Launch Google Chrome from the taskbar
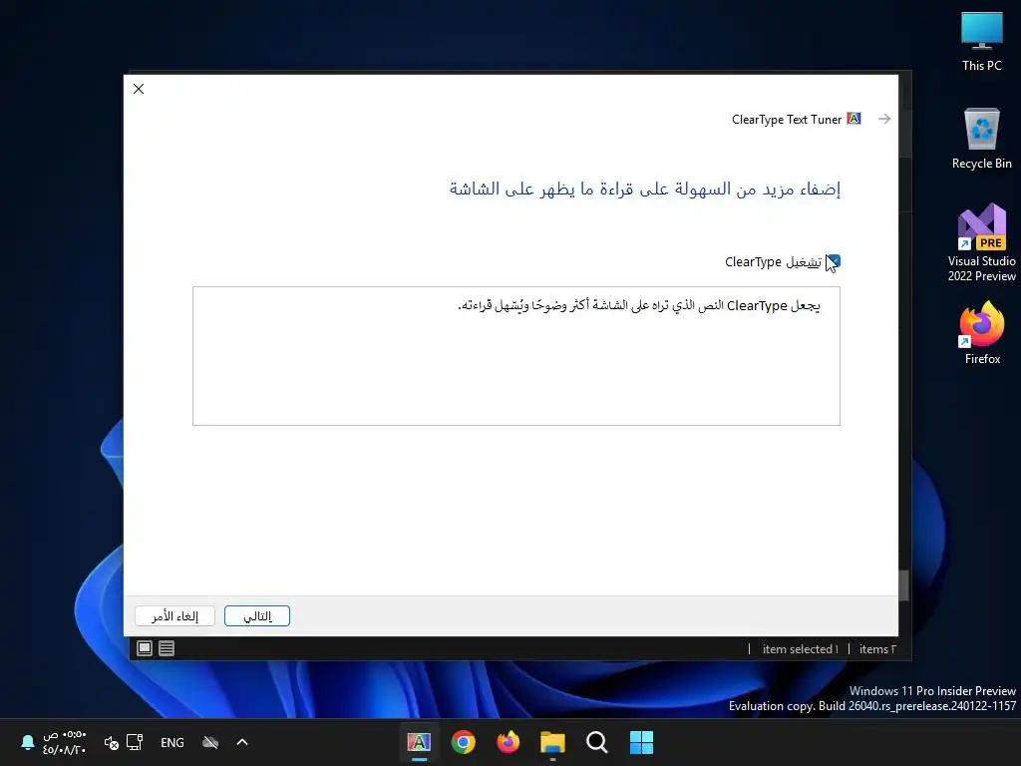Screen dimensions: 1021x766 click(463, 742)
